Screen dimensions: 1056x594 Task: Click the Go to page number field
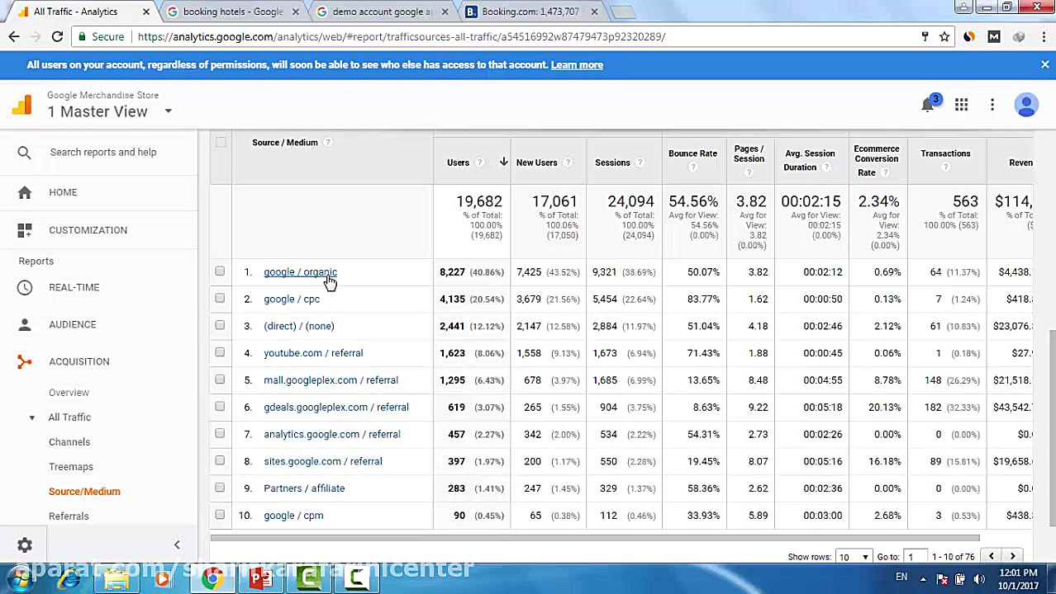tap(917, 557)
